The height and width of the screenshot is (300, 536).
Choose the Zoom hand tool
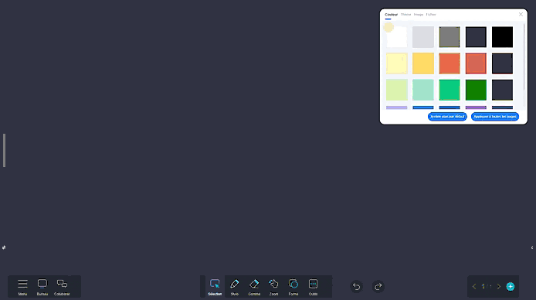[x=273, y=286]
